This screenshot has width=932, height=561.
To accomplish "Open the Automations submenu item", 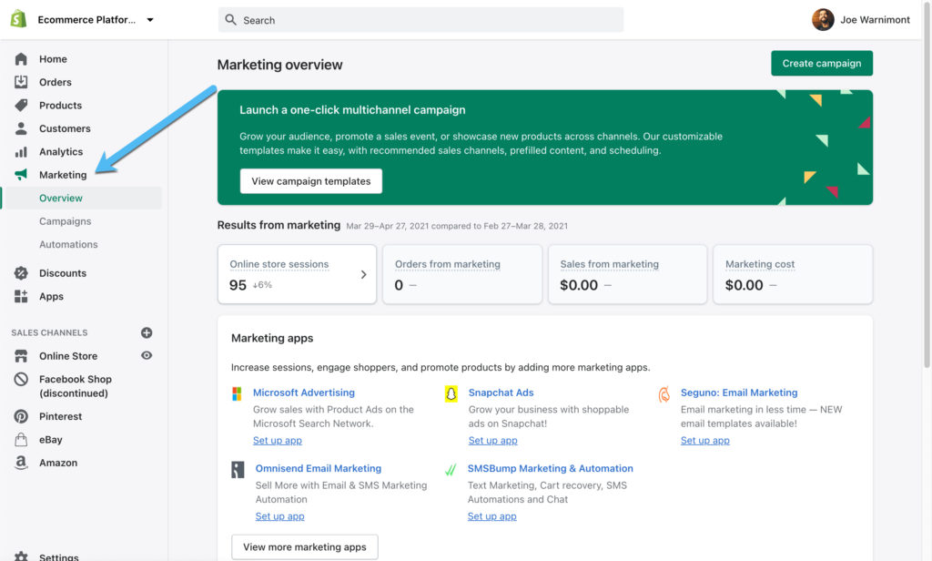I will point(68,244).
